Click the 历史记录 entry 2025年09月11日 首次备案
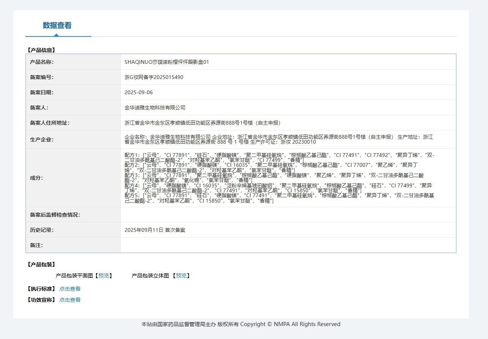The height and width of the screenshot is (339, 488). click(155, 230)
